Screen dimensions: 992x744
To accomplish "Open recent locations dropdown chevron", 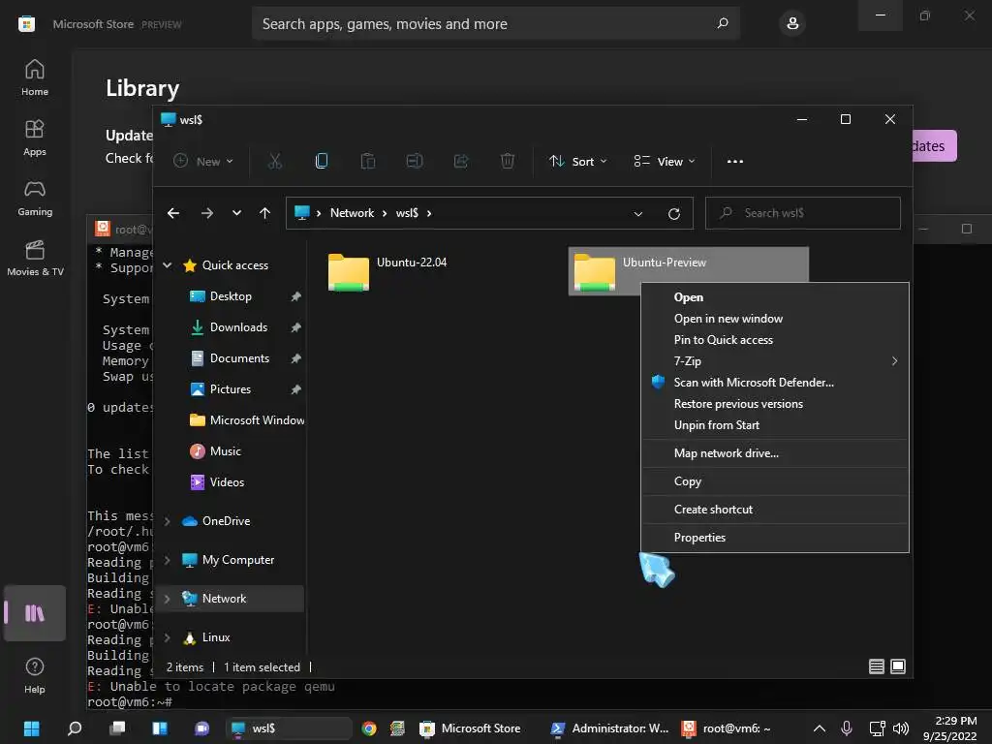I will coord(236,213).
